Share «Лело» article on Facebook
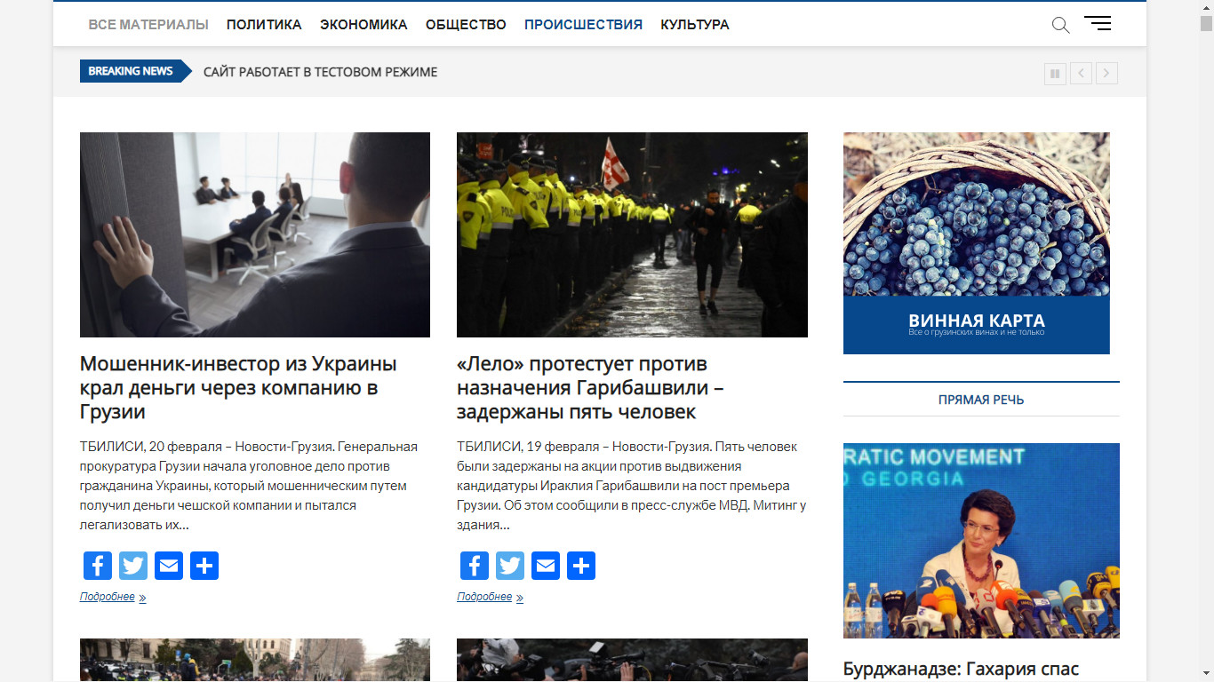 (x=475, y=566)
